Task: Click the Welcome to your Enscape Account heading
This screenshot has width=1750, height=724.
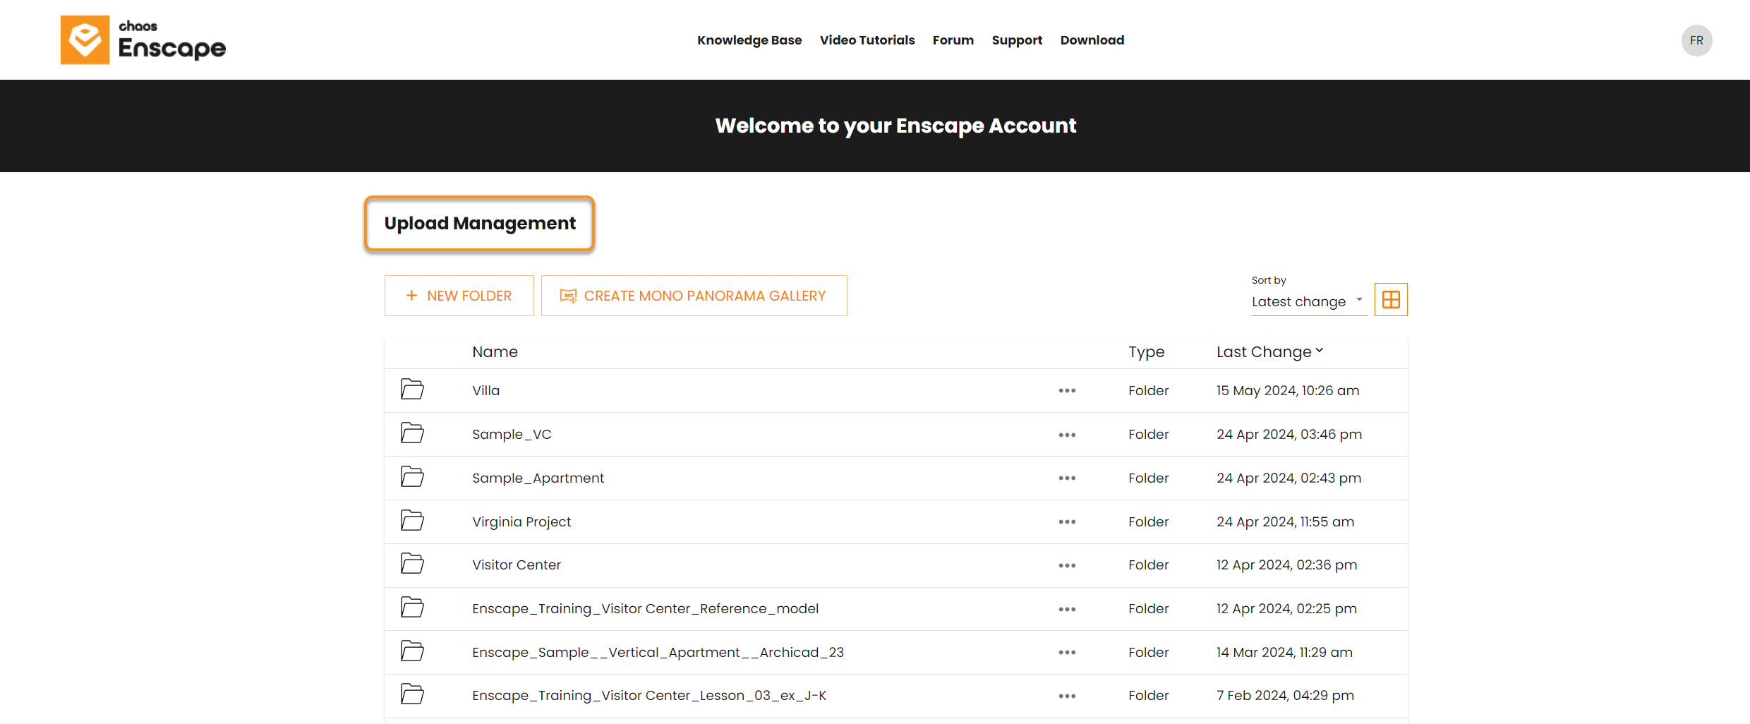Action: [895, 126]
